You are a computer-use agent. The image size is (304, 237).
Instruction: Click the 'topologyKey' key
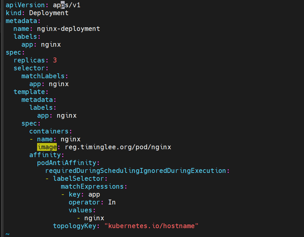pyautogui.click(x=75, y=226)
